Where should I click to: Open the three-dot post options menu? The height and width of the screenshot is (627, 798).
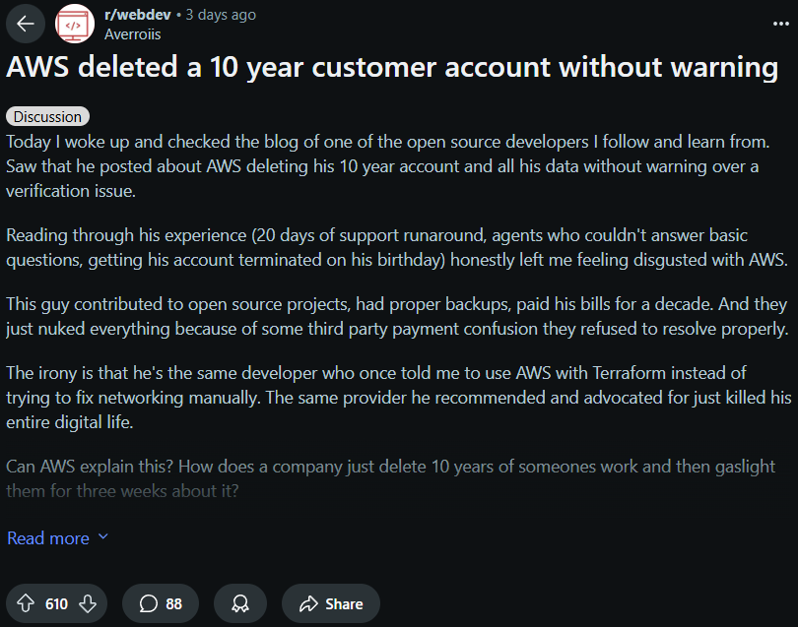coord(780,24)
